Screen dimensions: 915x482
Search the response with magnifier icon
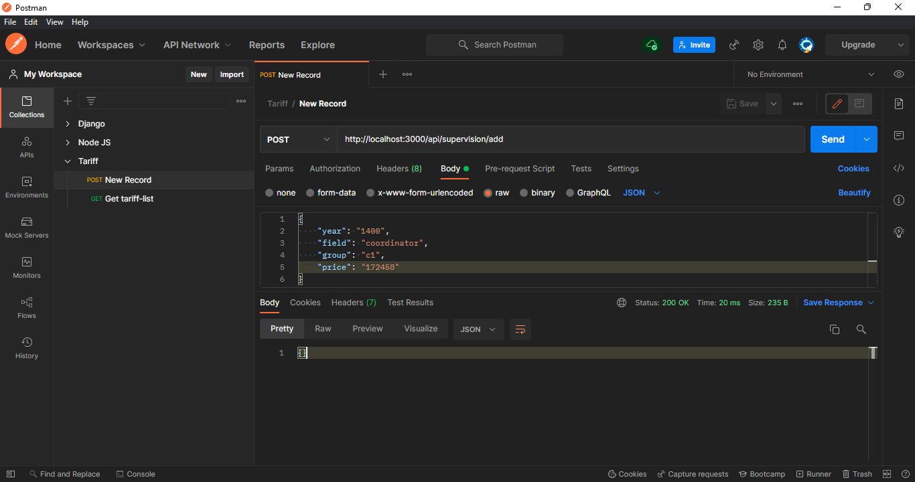click(x=861, y=329)
